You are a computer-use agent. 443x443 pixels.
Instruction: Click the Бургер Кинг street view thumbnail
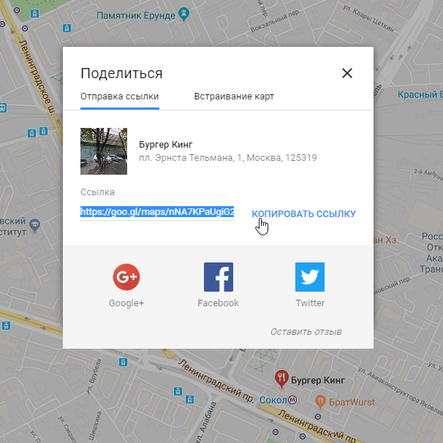(104, 151)
